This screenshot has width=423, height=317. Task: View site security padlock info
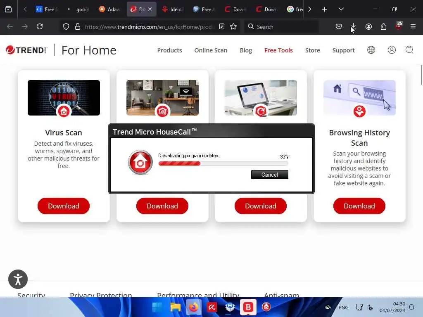tap(78, 26)
